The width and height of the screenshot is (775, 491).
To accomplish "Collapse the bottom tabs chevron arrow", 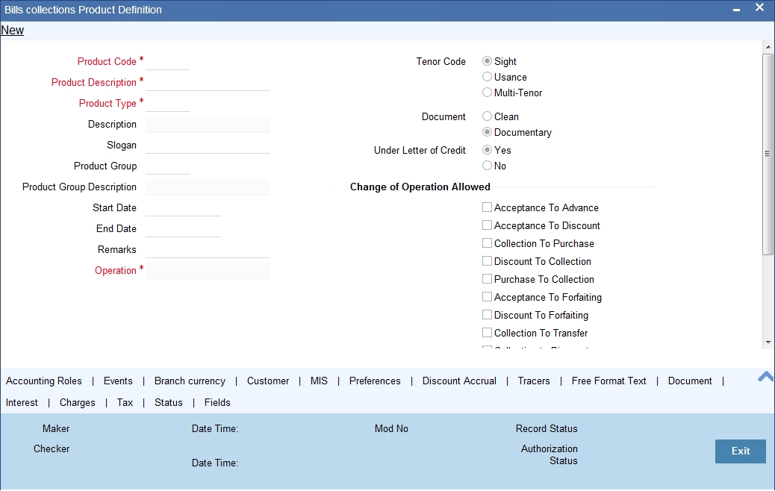I will pyautogui.click(x=765, y=376).
